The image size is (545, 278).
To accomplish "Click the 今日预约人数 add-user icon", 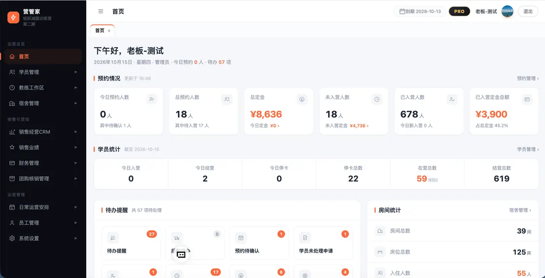I will tap(151, 99).
